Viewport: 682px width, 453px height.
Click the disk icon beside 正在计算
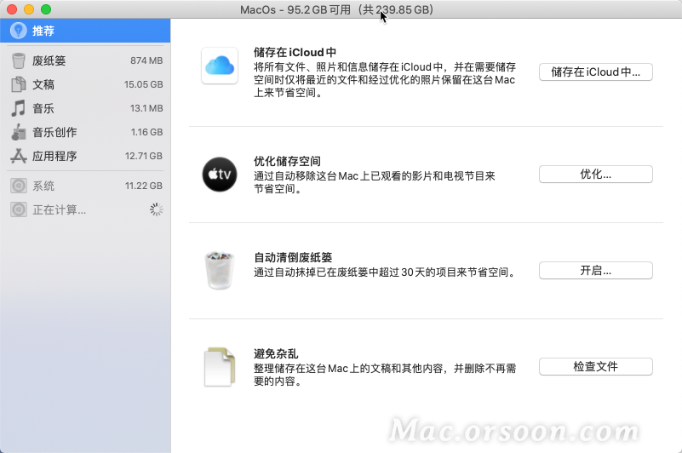pyautogui.click(x=18, y=209)
